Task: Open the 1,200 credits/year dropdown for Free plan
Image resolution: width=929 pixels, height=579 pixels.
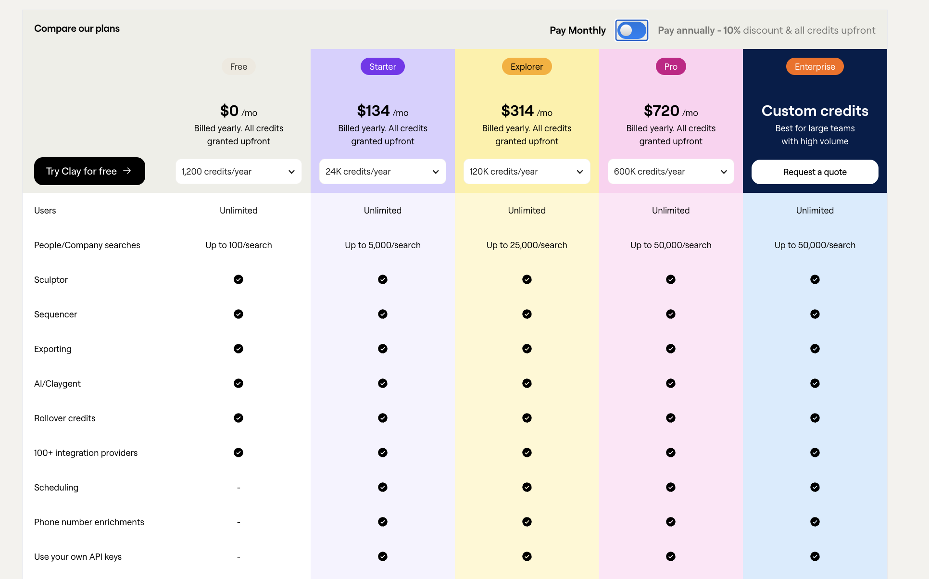Action: tap(239, 171)
